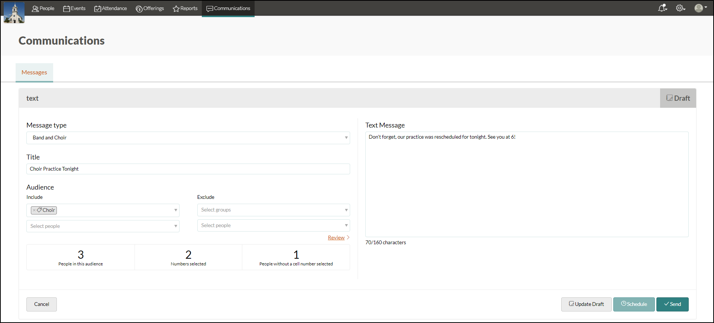Open the Reports menu item

click(x=185, y=9)
